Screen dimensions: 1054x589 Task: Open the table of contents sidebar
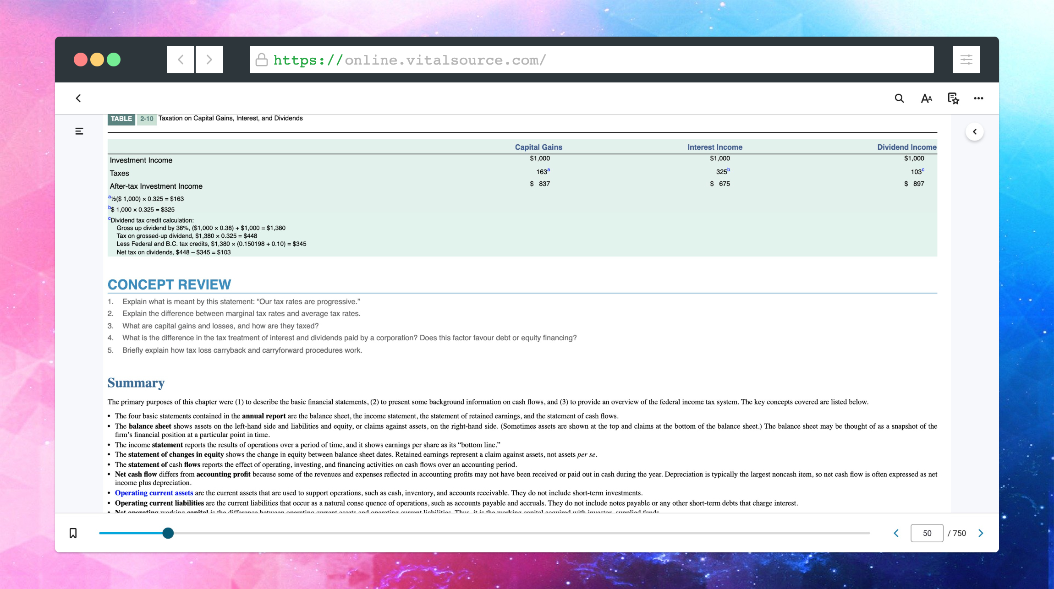[79, 131]
